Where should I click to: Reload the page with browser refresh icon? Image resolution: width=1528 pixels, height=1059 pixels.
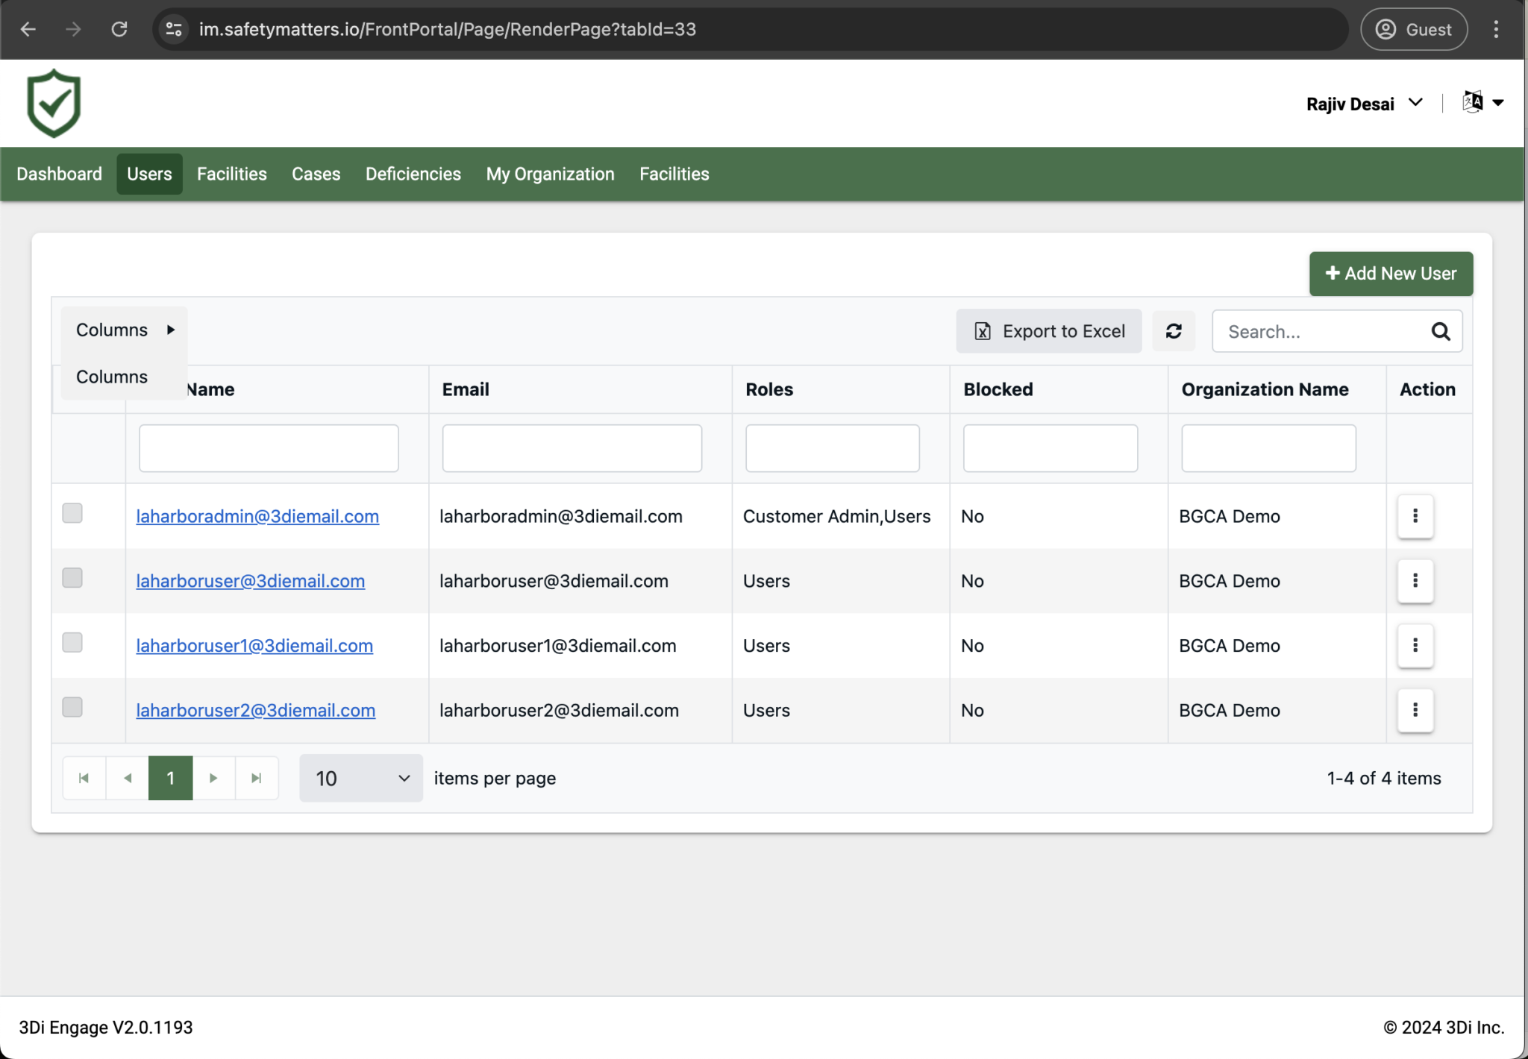pos(119,29)
